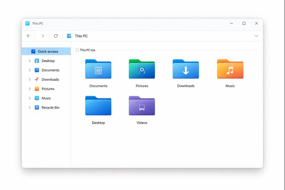Screen dimensions: 285x190
Task: Expand the Music tree node
Action: (x=30, y=98)
